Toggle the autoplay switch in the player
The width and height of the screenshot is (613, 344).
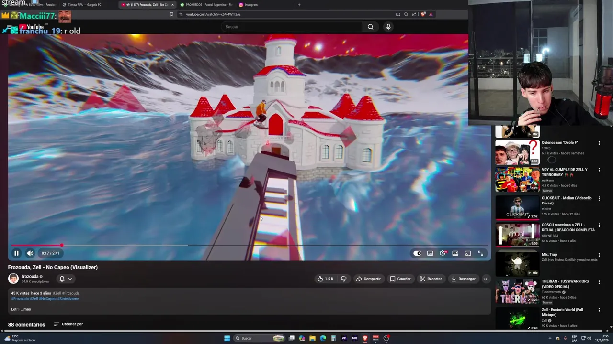[418, 253]
